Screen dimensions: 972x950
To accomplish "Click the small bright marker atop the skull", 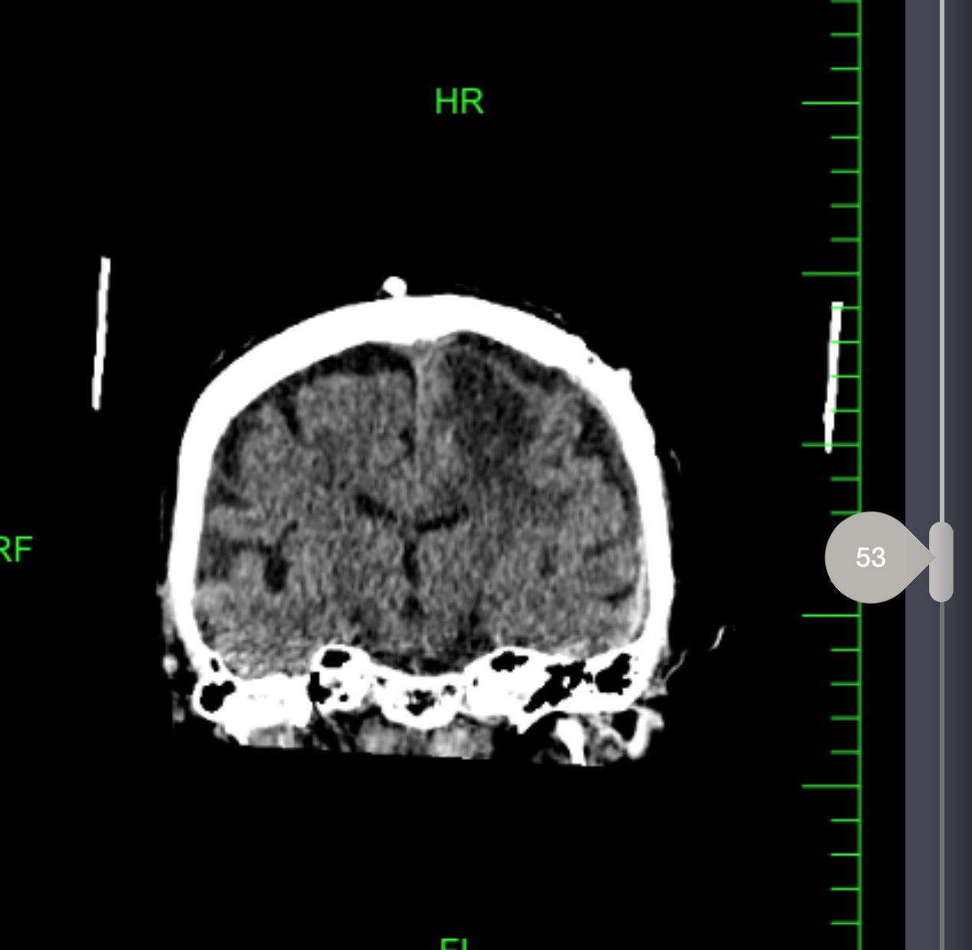I will (x=394, y=287).
